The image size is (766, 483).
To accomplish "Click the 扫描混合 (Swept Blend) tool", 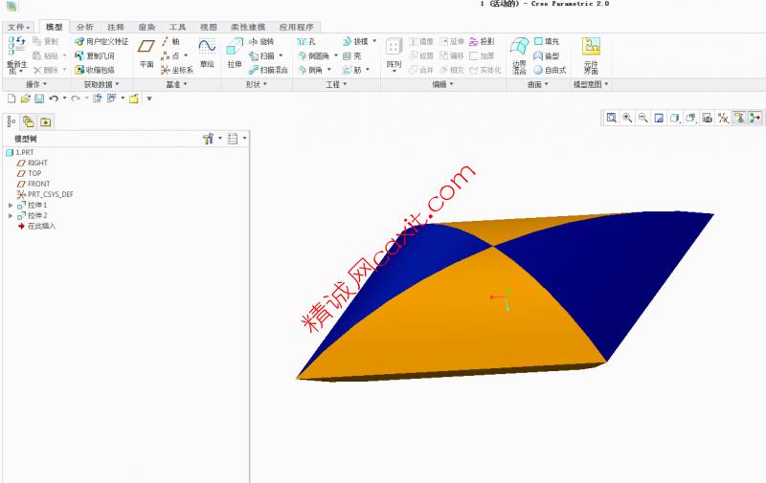I will 268,70.
